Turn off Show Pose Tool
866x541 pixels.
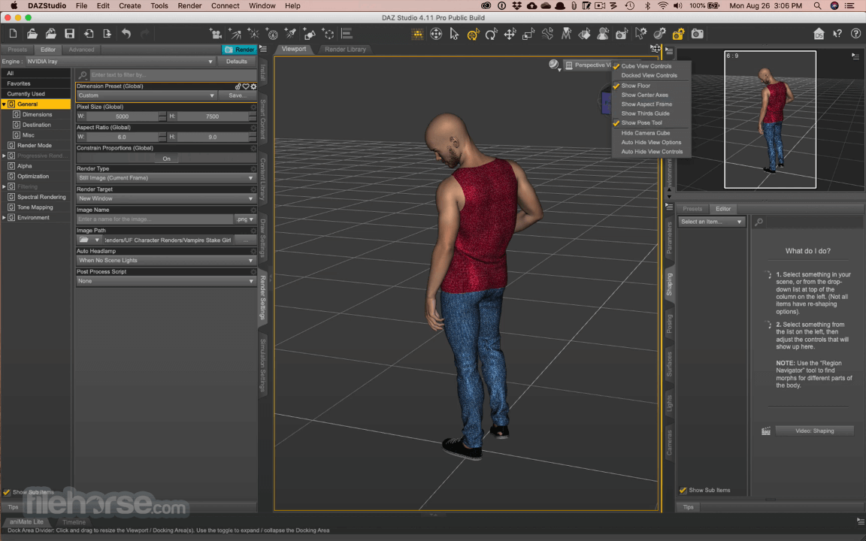click(x=645, y=122)
